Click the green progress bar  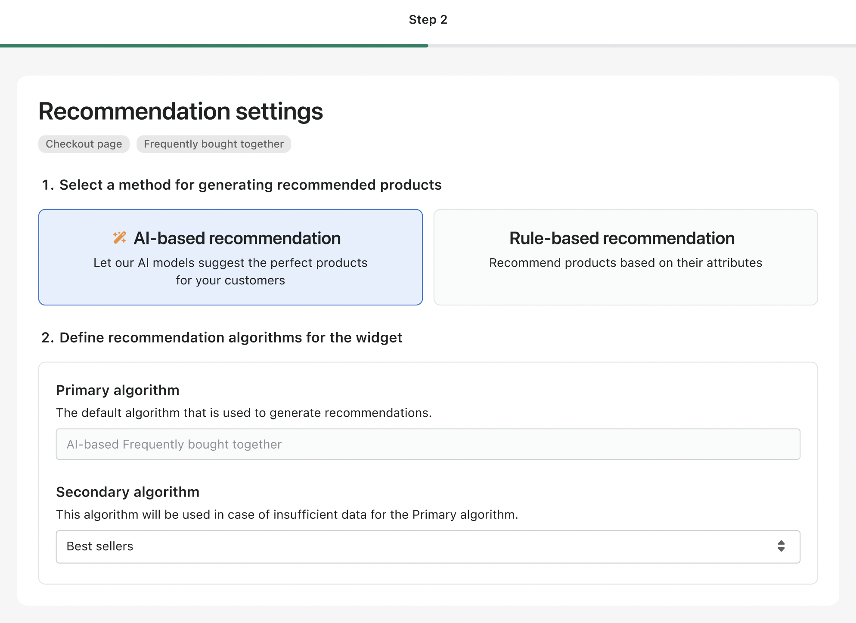214,45
